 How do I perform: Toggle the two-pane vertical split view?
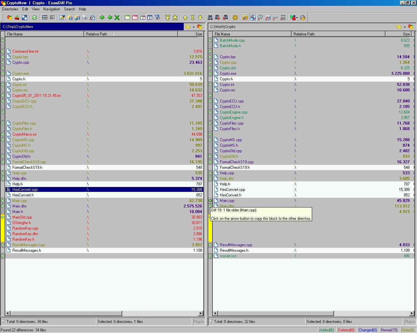(142, 18)
